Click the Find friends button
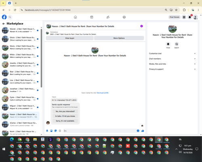Viewport: 202px width, 162px height. (x=175, y=17)
